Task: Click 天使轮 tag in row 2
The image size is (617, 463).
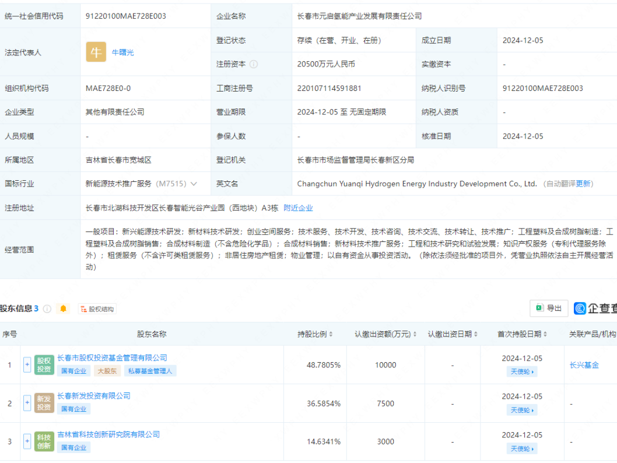Action: coord(522,411)
